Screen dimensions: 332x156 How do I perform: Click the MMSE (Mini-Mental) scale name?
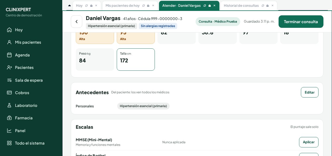[x=94, y=140]
